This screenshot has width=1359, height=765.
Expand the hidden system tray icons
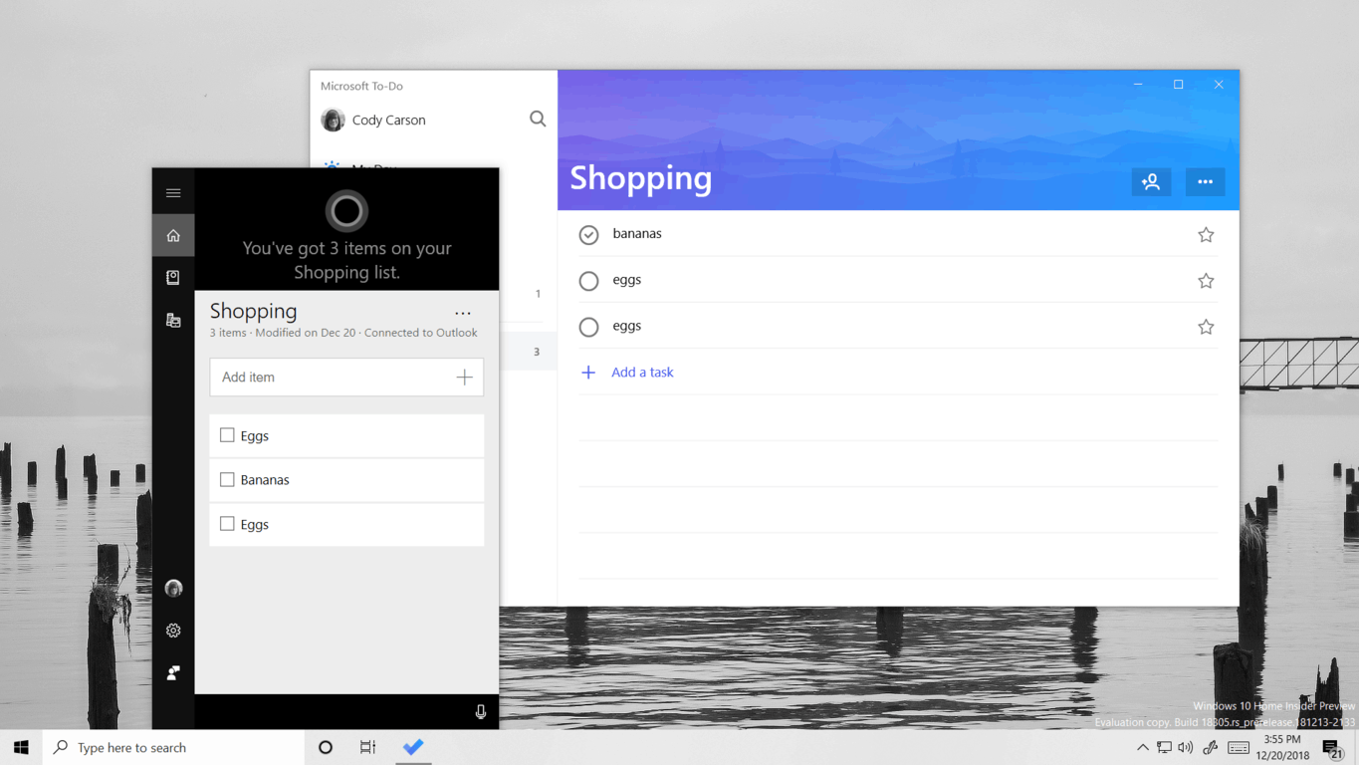[x=1142, y=747]
